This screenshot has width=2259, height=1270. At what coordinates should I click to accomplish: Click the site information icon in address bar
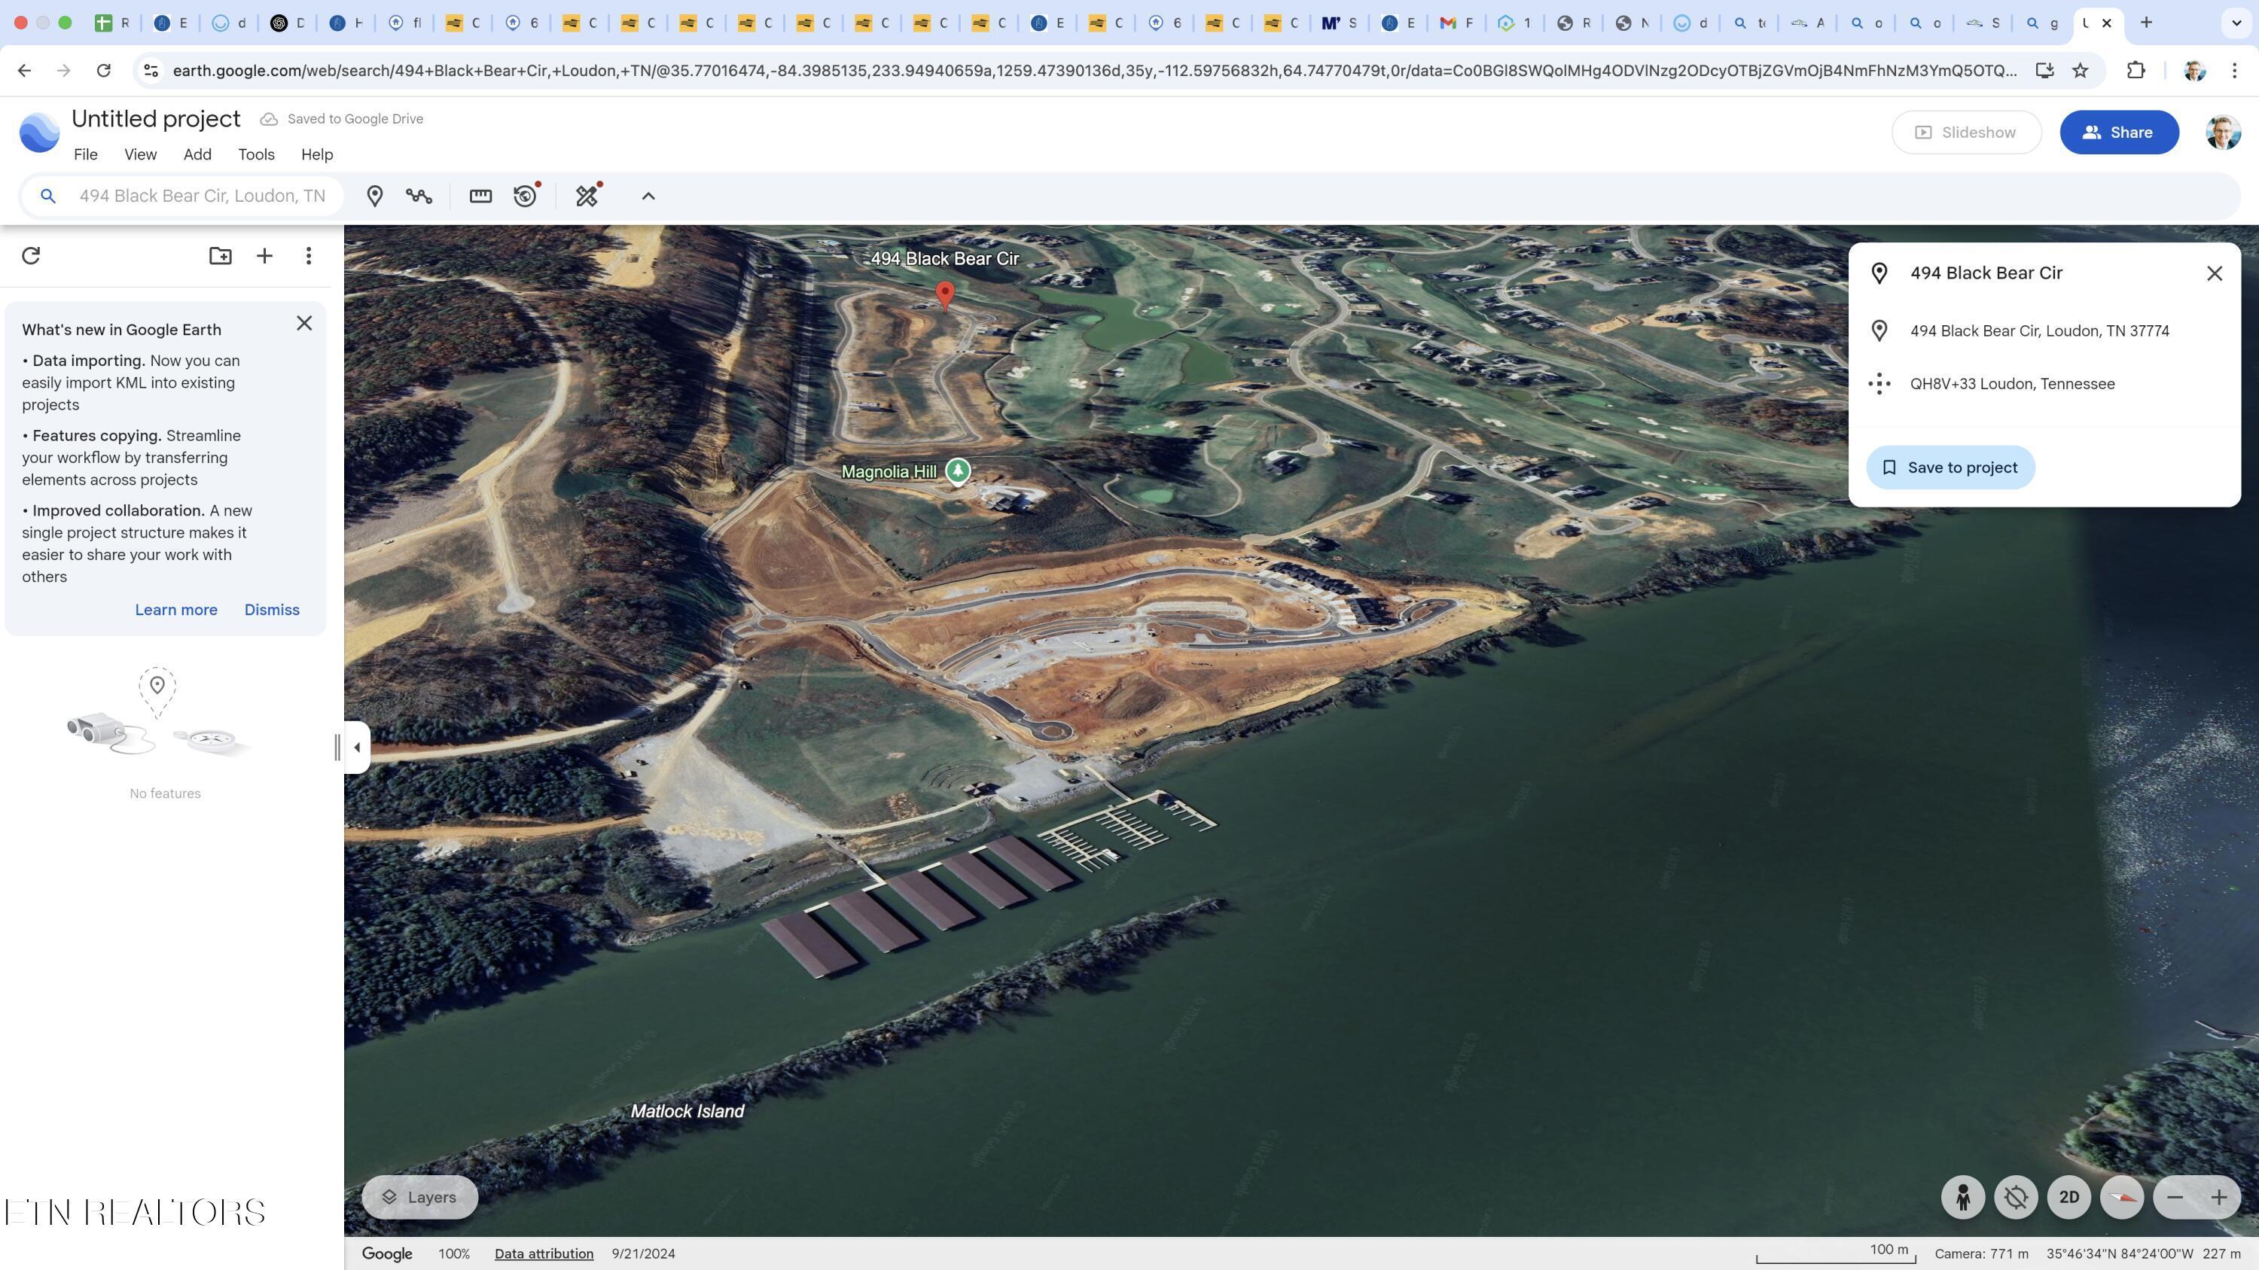[x=151, y=70]
